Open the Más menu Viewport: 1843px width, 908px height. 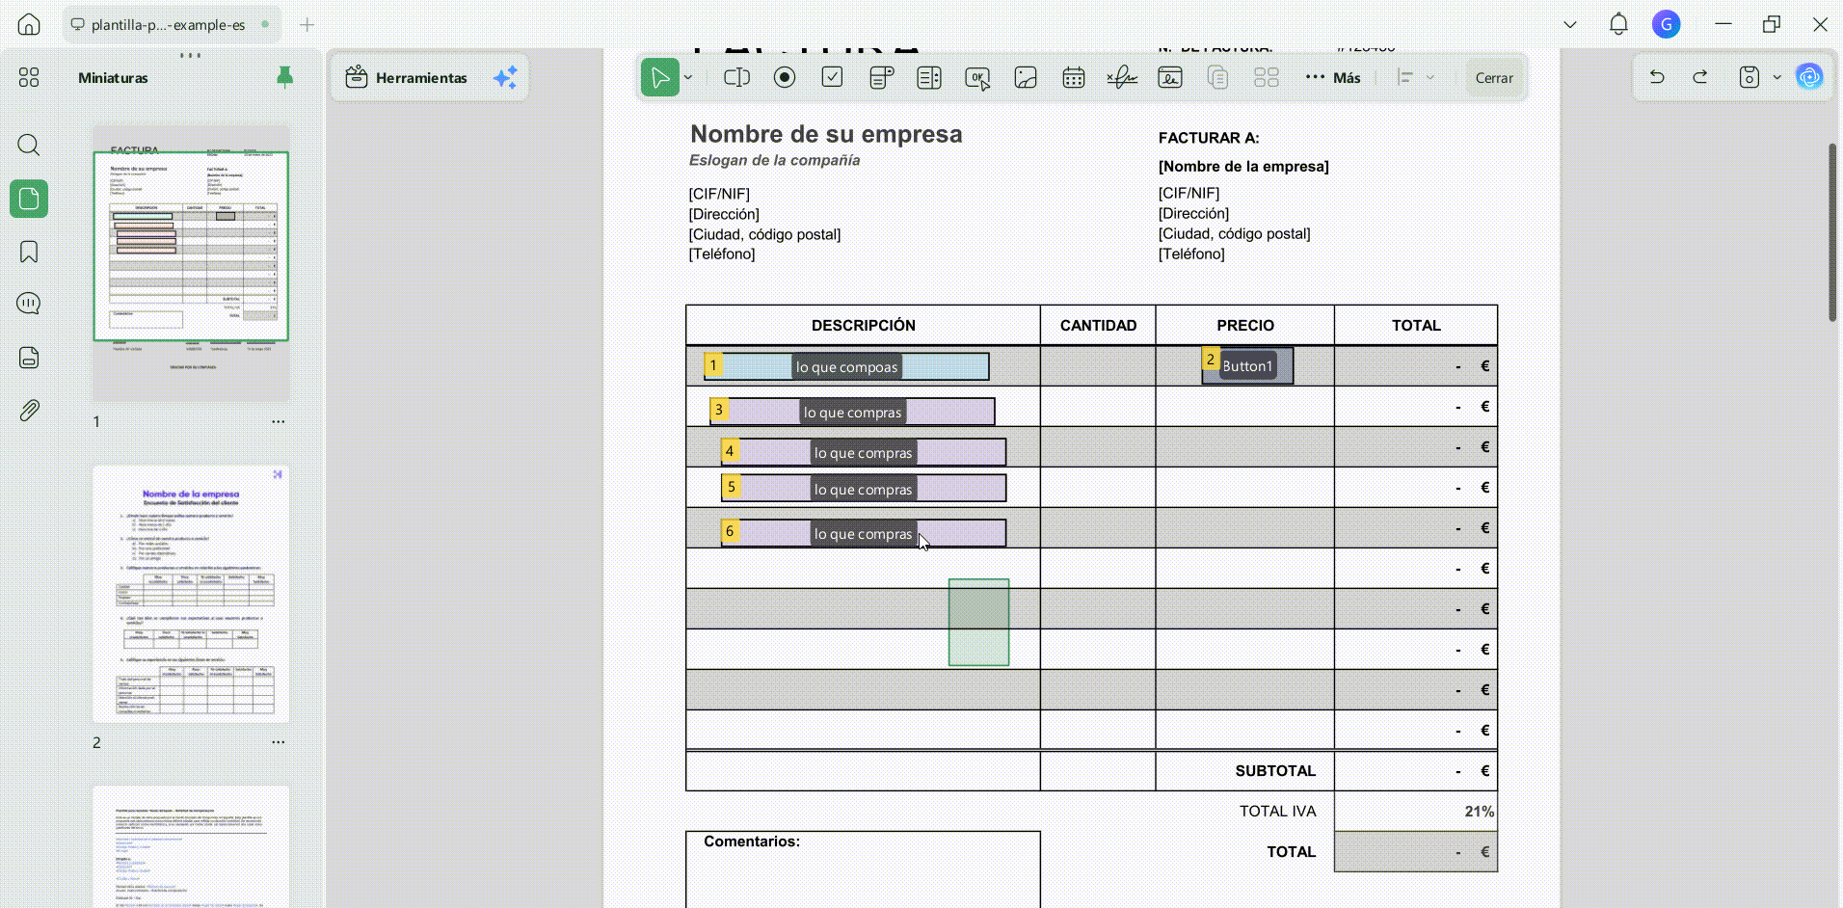(1333, 77)
